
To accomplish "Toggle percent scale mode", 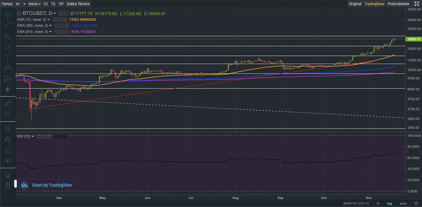I will (378, 203).
